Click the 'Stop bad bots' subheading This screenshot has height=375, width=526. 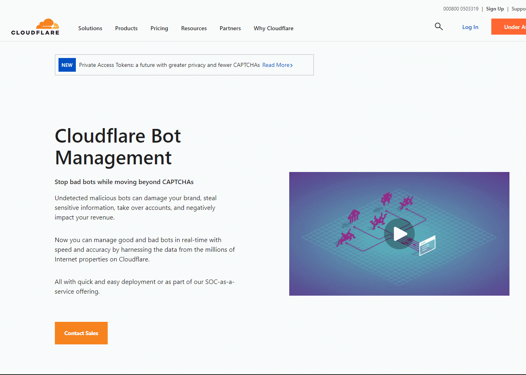coord(124,182)
